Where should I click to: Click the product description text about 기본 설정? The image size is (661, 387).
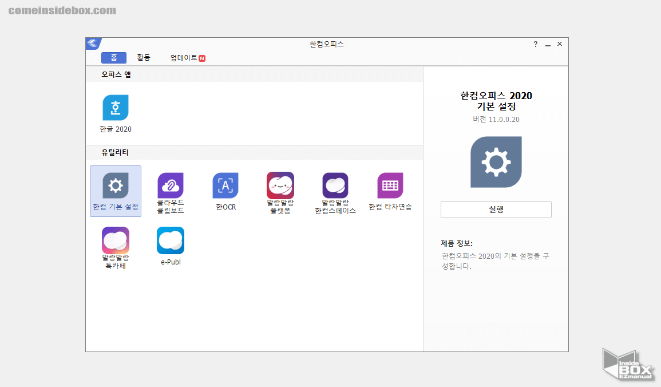[x=496, y=261]
